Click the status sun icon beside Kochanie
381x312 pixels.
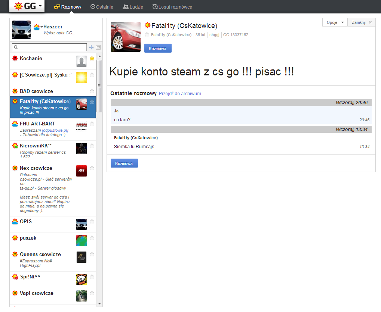[15, 58]
